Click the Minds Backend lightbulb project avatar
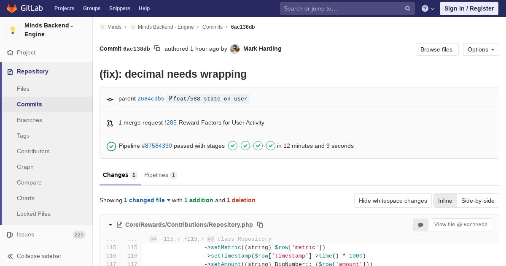Viewport: 506px width, 266px height. click(x=13, y=30)
